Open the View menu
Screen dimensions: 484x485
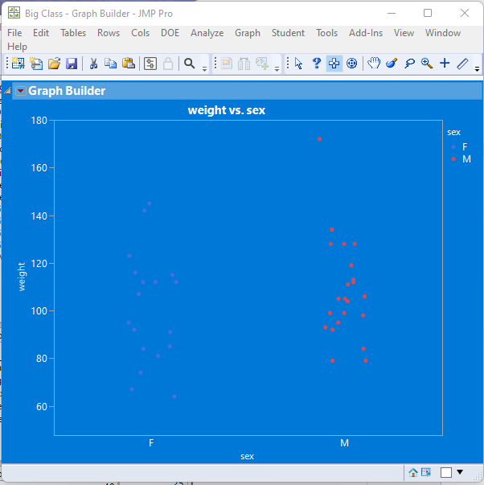pos(404,33)
